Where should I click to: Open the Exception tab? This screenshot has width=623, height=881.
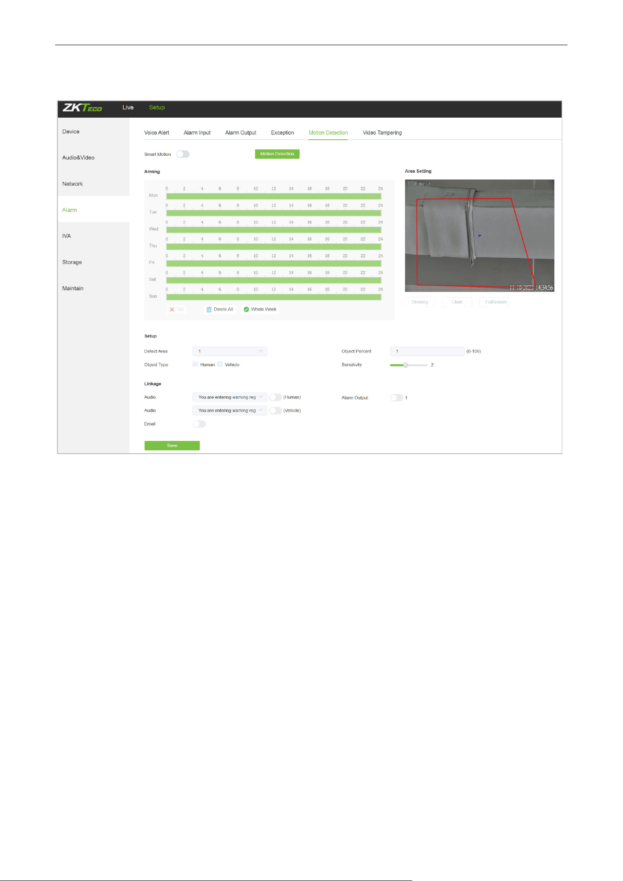pos(282,133)
